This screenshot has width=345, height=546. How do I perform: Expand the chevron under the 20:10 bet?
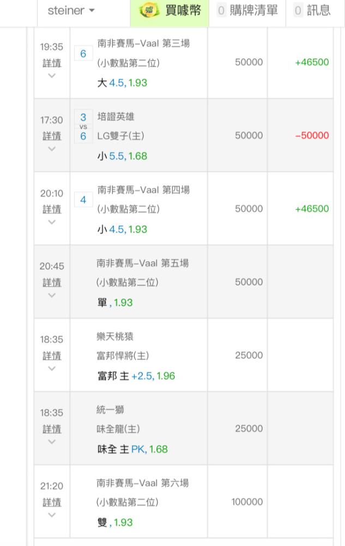52,222
